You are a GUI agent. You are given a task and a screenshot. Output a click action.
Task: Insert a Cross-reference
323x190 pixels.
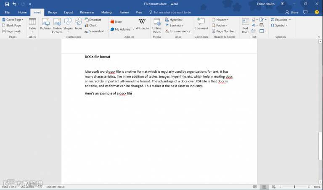point(177,31)
